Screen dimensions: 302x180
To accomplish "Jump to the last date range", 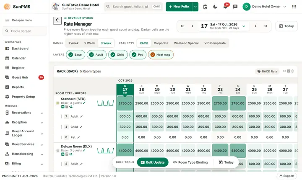I will (x=266, y=26).
